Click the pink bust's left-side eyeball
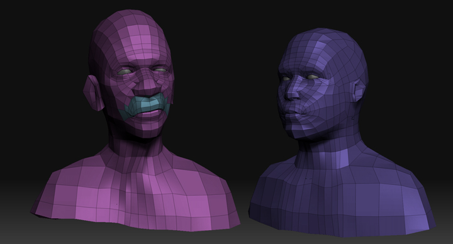This screenshot has height=244, width=453. pyautogui.click(x=124, y=72)
